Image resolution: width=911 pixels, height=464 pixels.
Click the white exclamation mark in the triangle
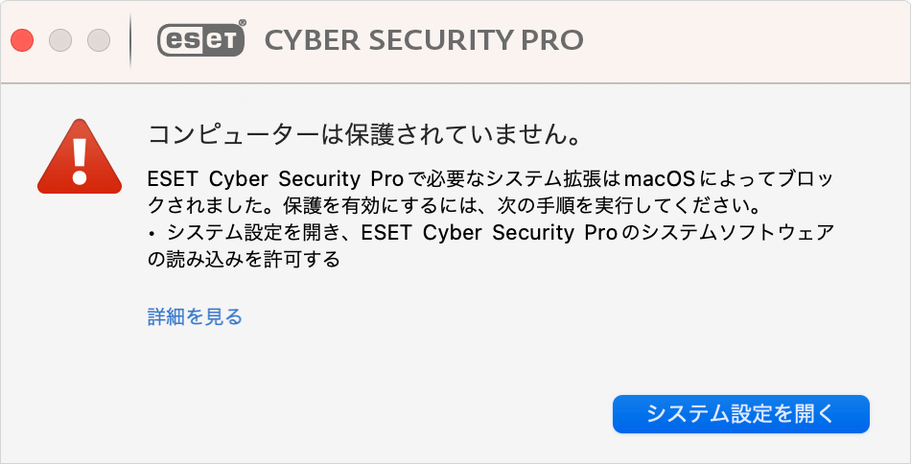pos(80,160)
